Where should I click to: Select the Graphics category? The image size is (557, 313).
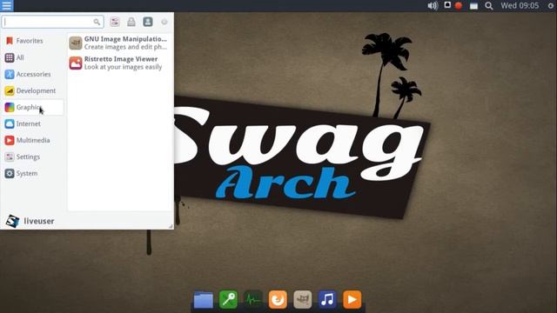[x=33, y=107]
